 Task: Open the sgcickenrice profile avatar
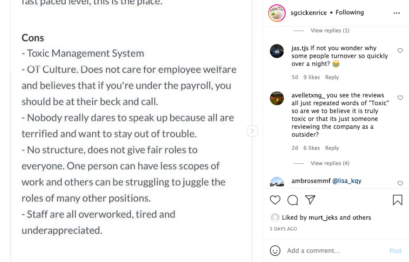pos(277,13)
